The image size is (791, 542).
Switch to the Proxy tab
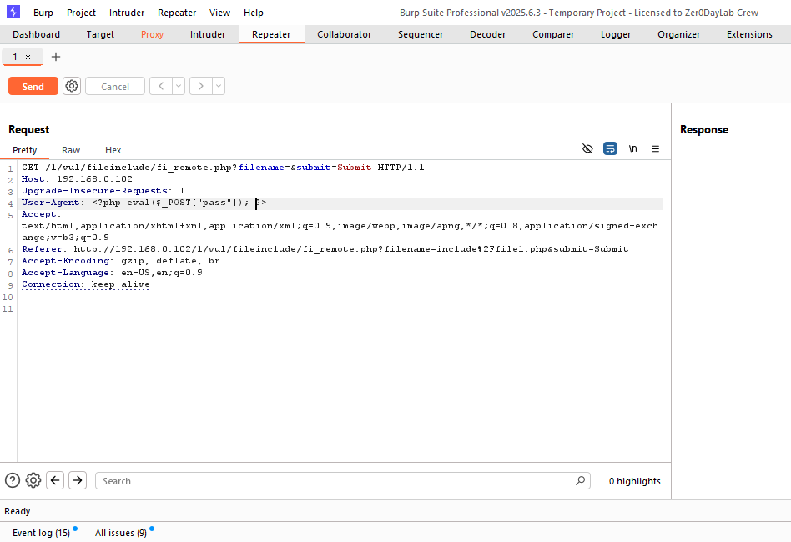[x=152, y=34]
